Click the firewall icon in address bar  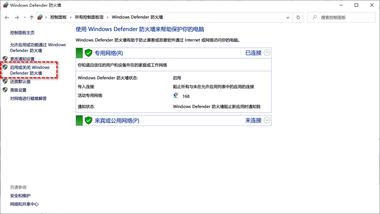click(x=40, y=17)
